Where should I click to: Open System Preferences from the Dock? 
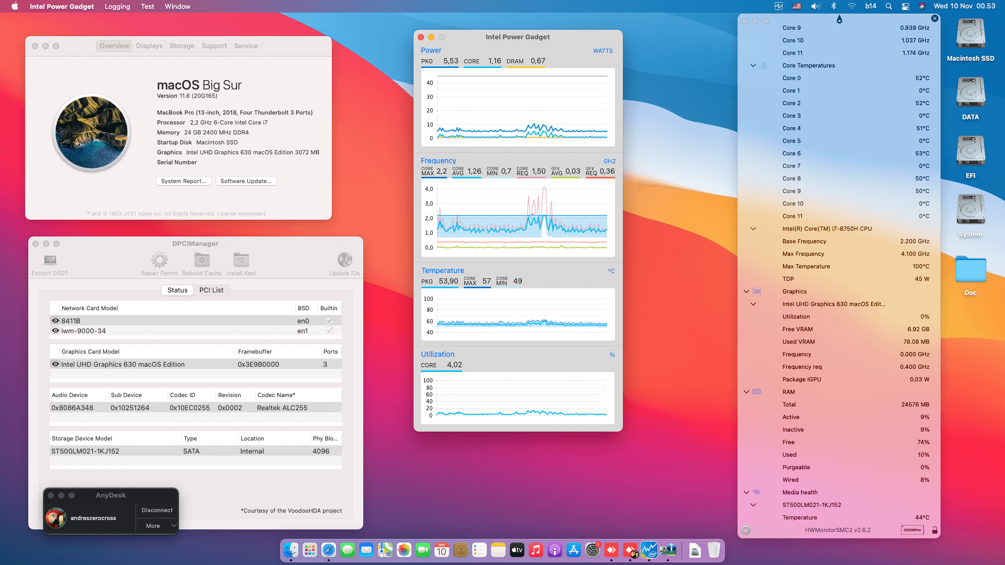593,550
